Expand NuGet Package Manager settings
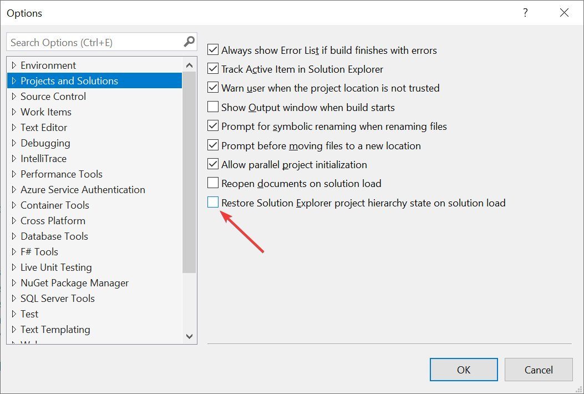Viewport: 584px width, 394px height. point(13,282)
